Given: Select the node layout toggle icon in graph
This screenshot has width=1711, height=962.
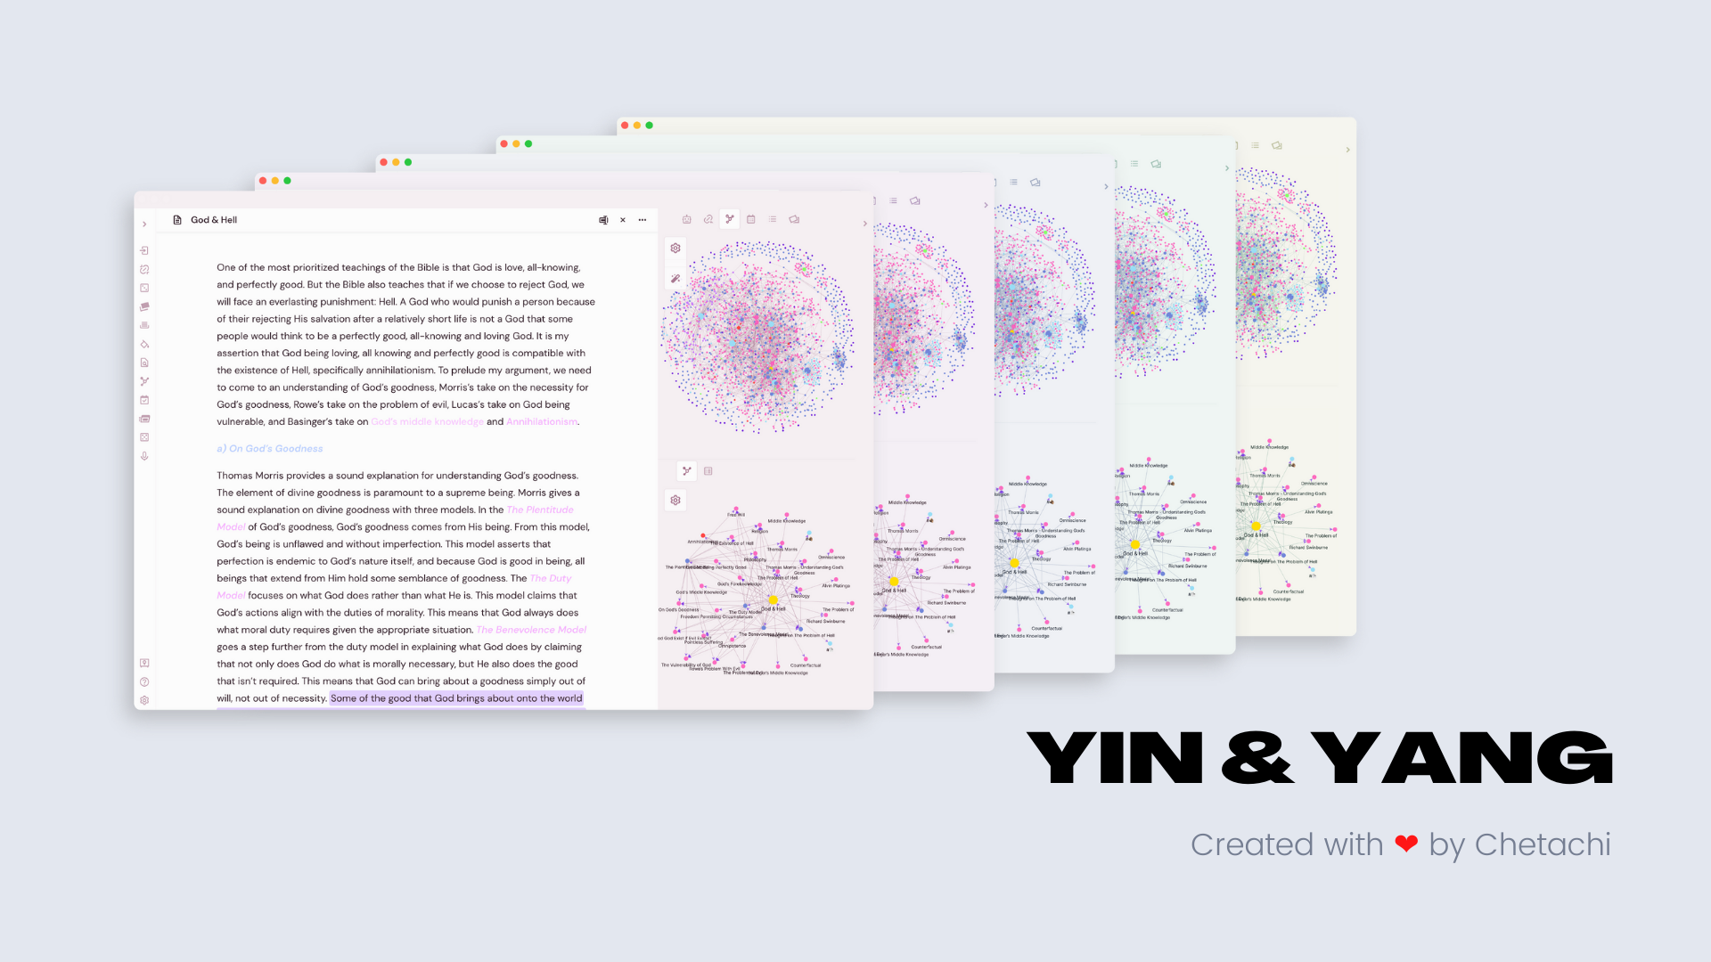Looking at the screenshot, I should tap(687, 471).
